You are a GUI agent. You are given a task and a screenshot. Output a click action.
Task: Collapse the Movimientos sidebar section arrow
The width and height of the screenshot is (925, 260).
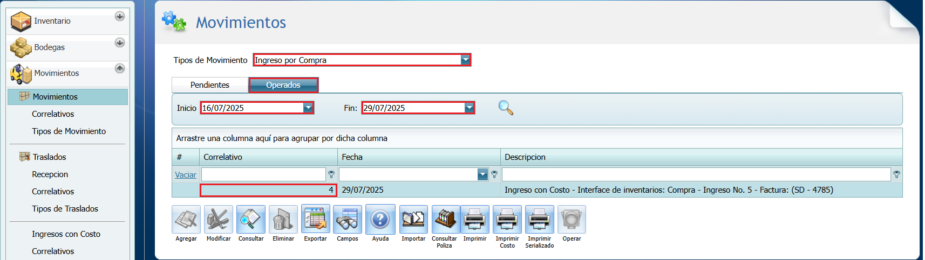[120, 68]
